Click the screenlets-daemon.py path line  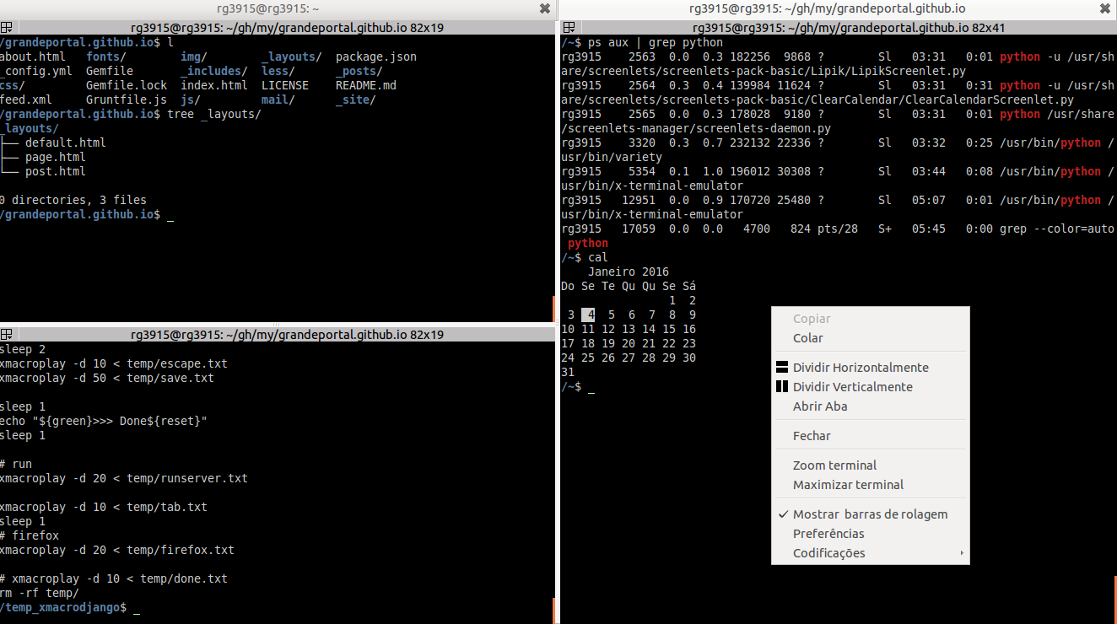pyautogui.click(x=696, y=129)
